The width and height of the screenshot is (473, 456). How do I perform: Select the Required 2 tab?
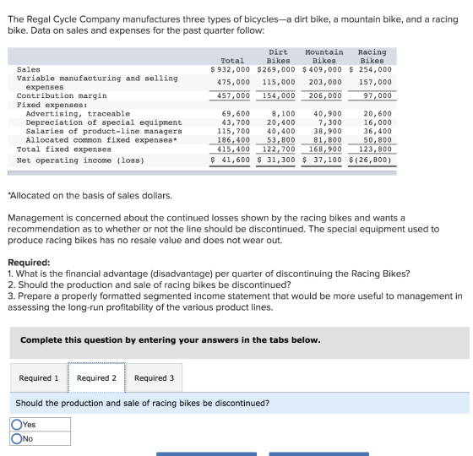[96, 378]
